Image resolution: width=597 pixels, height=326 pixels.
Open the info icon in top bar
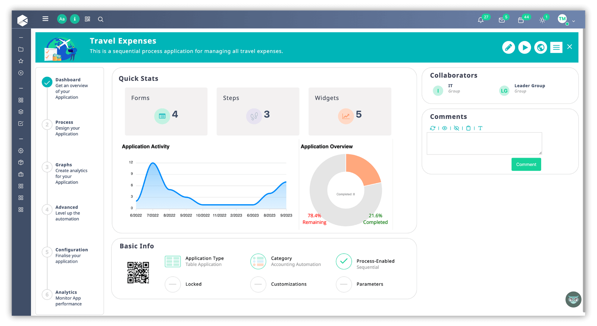pos(74,19)
